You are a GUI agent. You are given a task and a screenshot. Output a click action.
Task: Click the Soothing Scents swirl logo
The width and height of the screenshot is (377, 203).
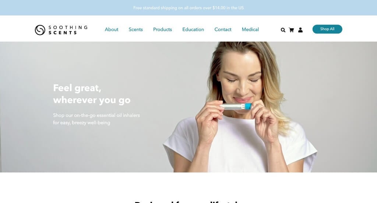[40, 30]
